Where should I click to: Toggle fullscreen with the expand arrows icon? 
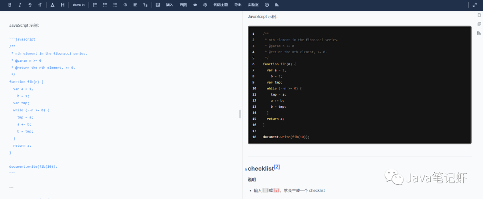(x=475, y=5)
